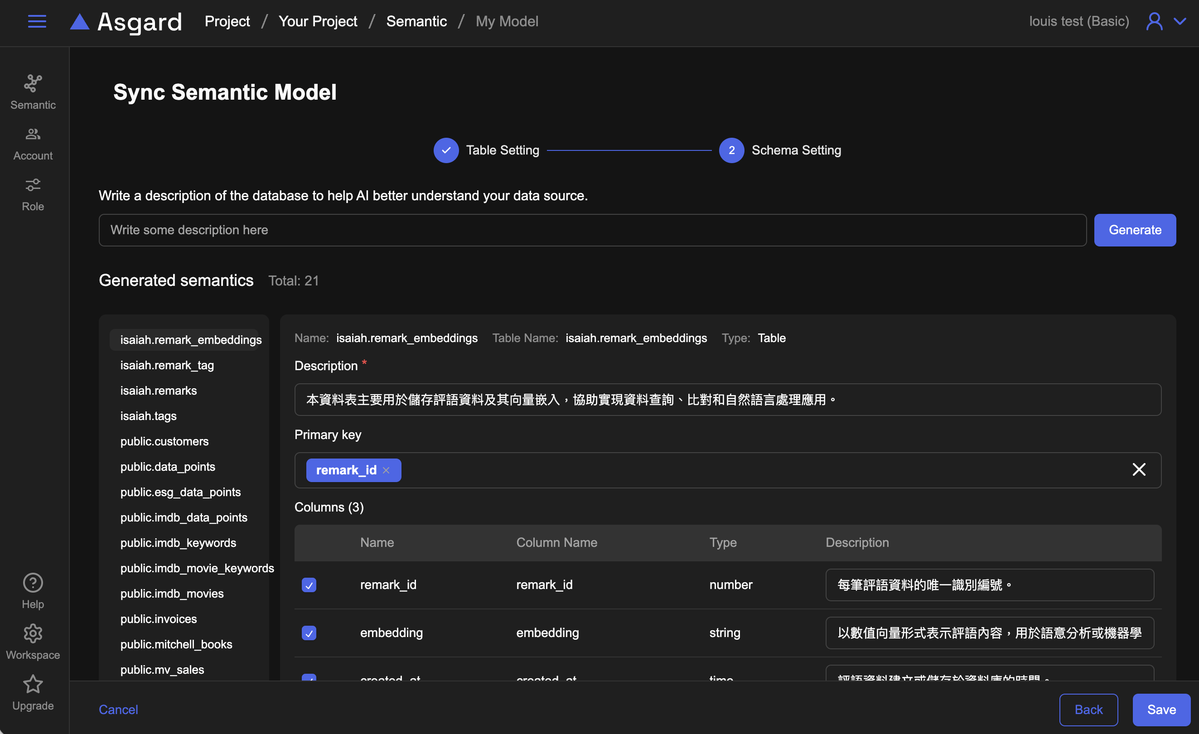
Task: Open the Role sidebar icon
Action: tap(33, 185)
